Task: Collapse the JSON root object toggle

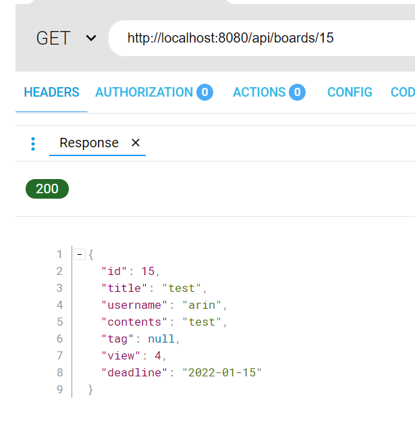Action: pyautogui.click(x=80, y=254)
